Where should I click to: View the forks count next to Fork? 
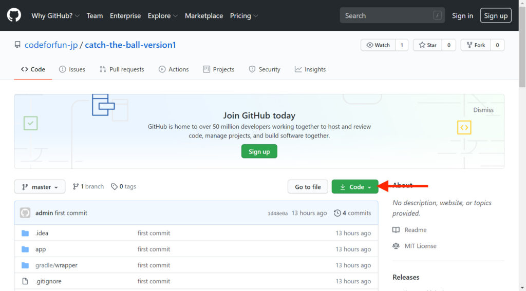[x=497, y=45]
